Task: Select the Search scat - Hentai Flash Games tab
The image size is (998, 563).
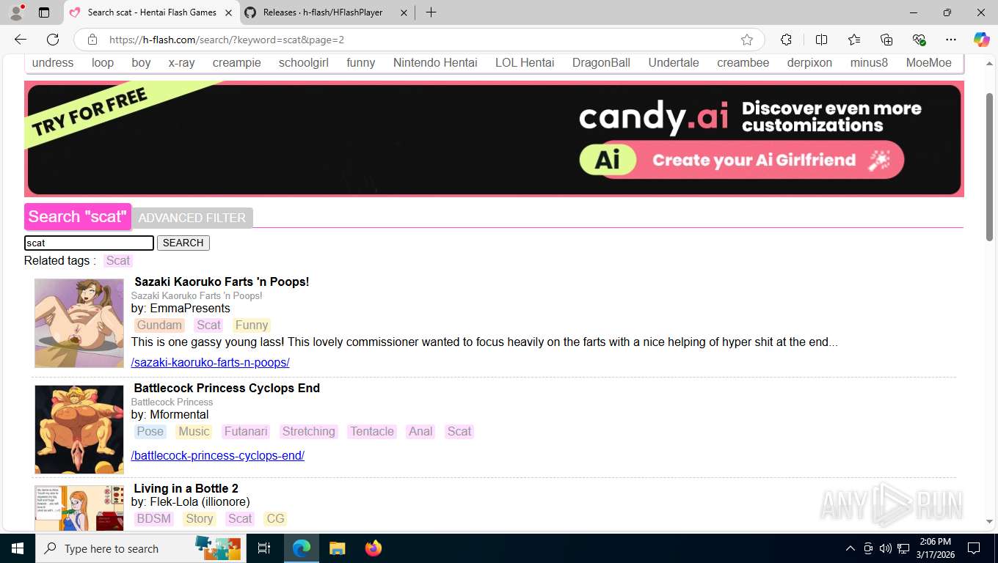Action: pos(152,12)
